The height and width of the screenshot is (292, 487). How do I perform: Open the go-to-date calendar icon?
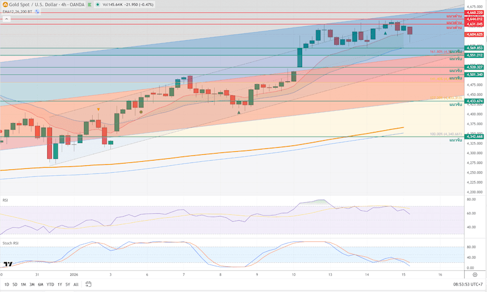pos(89,284)
